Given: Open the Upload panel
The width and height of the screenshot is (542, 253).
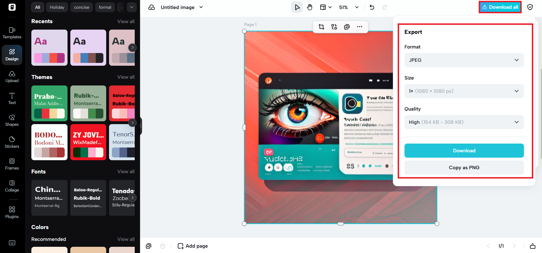Looking at the screenshot, I should [x=12, y=77].
